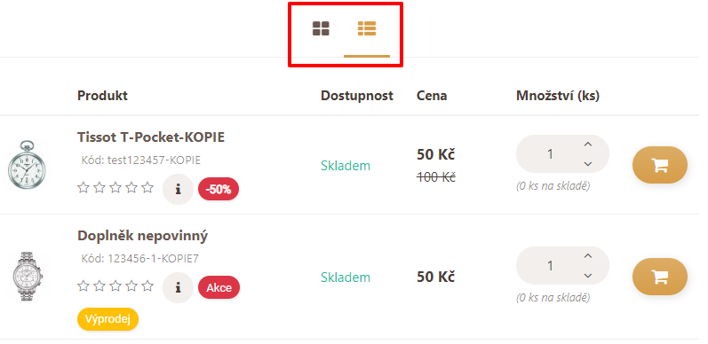The height and width of the screenshot is (344, 708).
Task: Focus quantity field for Tissot T-Pocket-KOPIE
Action: pyautogui.click(x=550, y=154)
